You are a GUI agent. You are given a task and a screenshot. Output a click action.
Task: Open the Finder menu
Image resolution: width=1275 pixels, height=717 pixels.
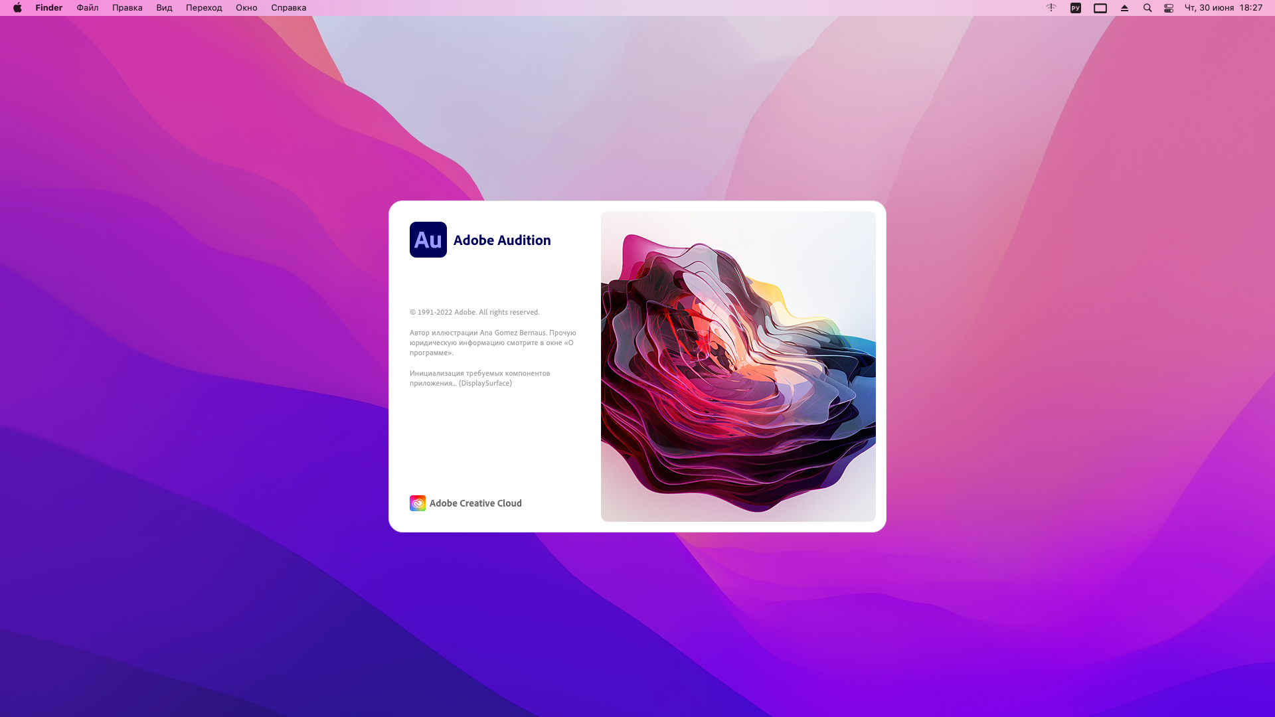pos(49,8)
